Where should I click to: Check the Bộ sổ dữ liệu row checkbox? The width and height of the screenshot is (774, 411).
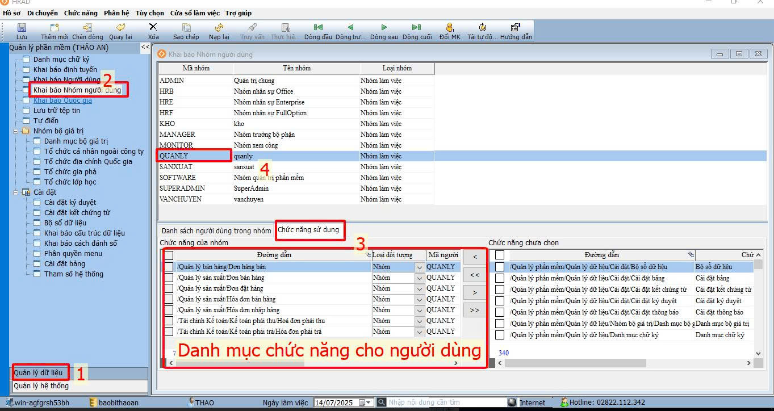pyautogui.click(x=500, y=266)
